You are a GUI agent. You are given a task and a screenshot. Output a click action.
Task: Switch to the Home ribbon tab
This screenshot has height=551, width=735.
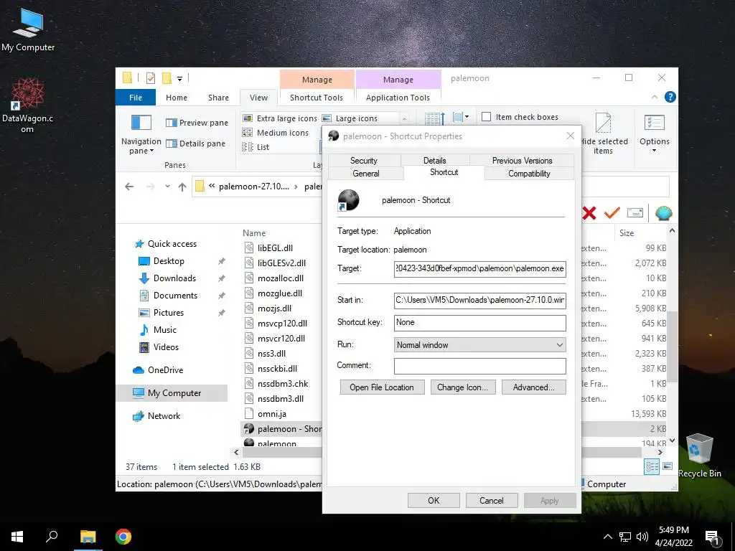point(177,98)
